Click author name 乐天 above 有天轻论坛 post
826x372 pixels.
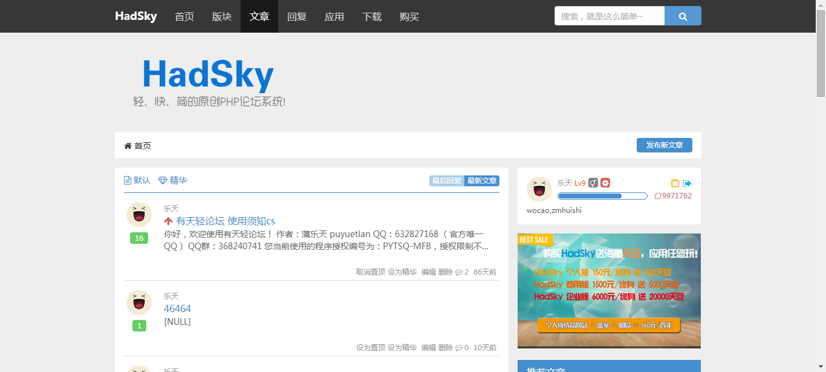click(x=171, y=209)
